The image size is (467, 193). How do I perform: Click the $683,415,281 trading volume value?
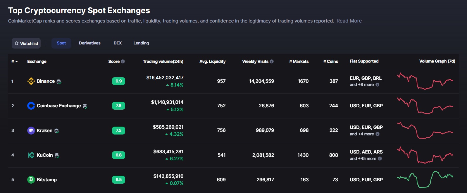(x=168, y=151)
